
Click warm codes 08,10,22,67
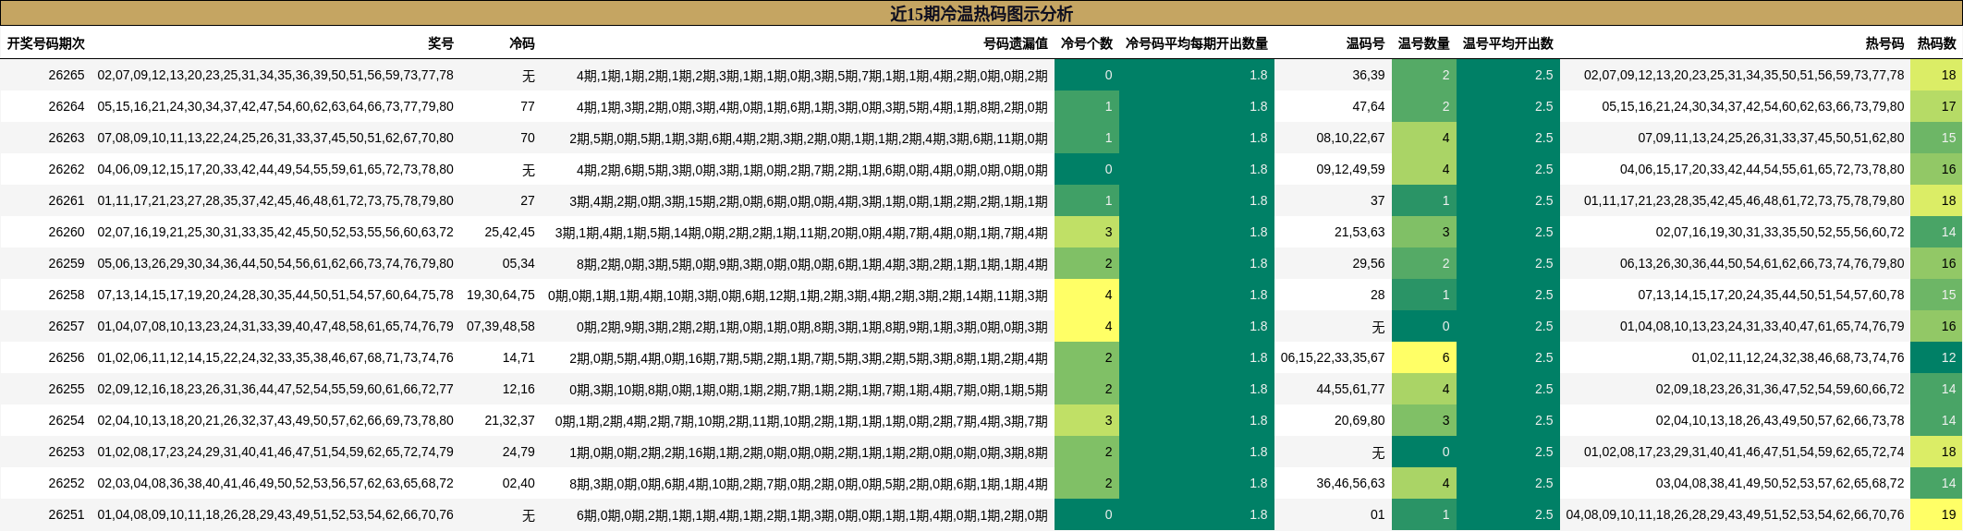[1351, 138]
